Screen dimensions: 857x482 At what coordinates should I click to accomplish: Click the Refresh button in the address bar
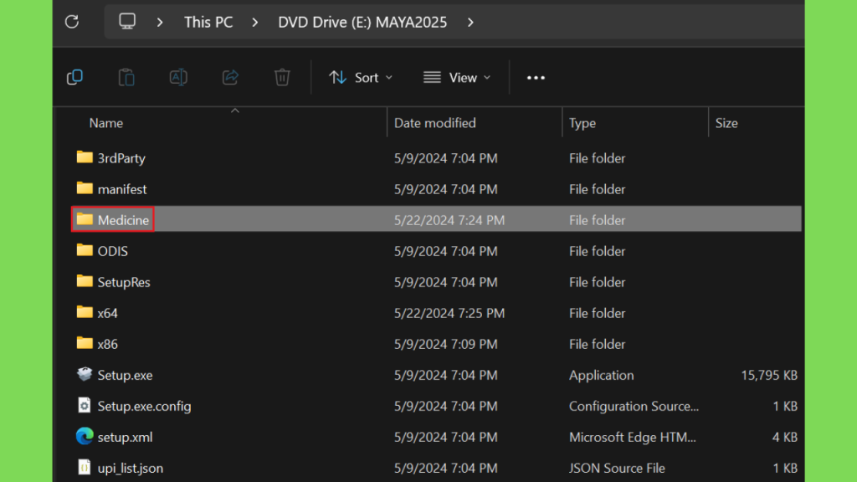pos(72,22)
